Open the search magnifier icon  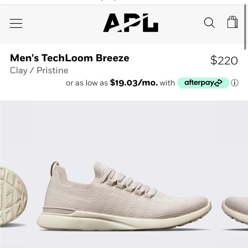click(209, 23)
